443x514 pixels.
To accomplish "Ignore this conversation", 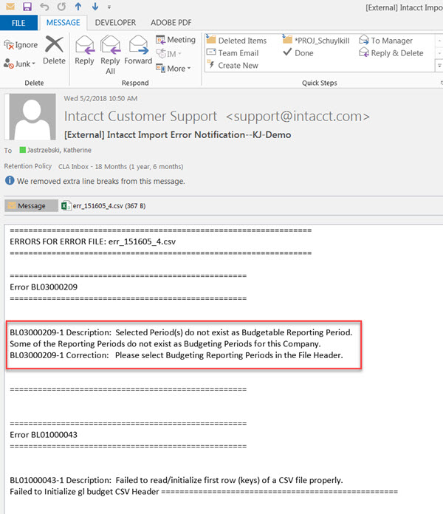I will 21,45.
